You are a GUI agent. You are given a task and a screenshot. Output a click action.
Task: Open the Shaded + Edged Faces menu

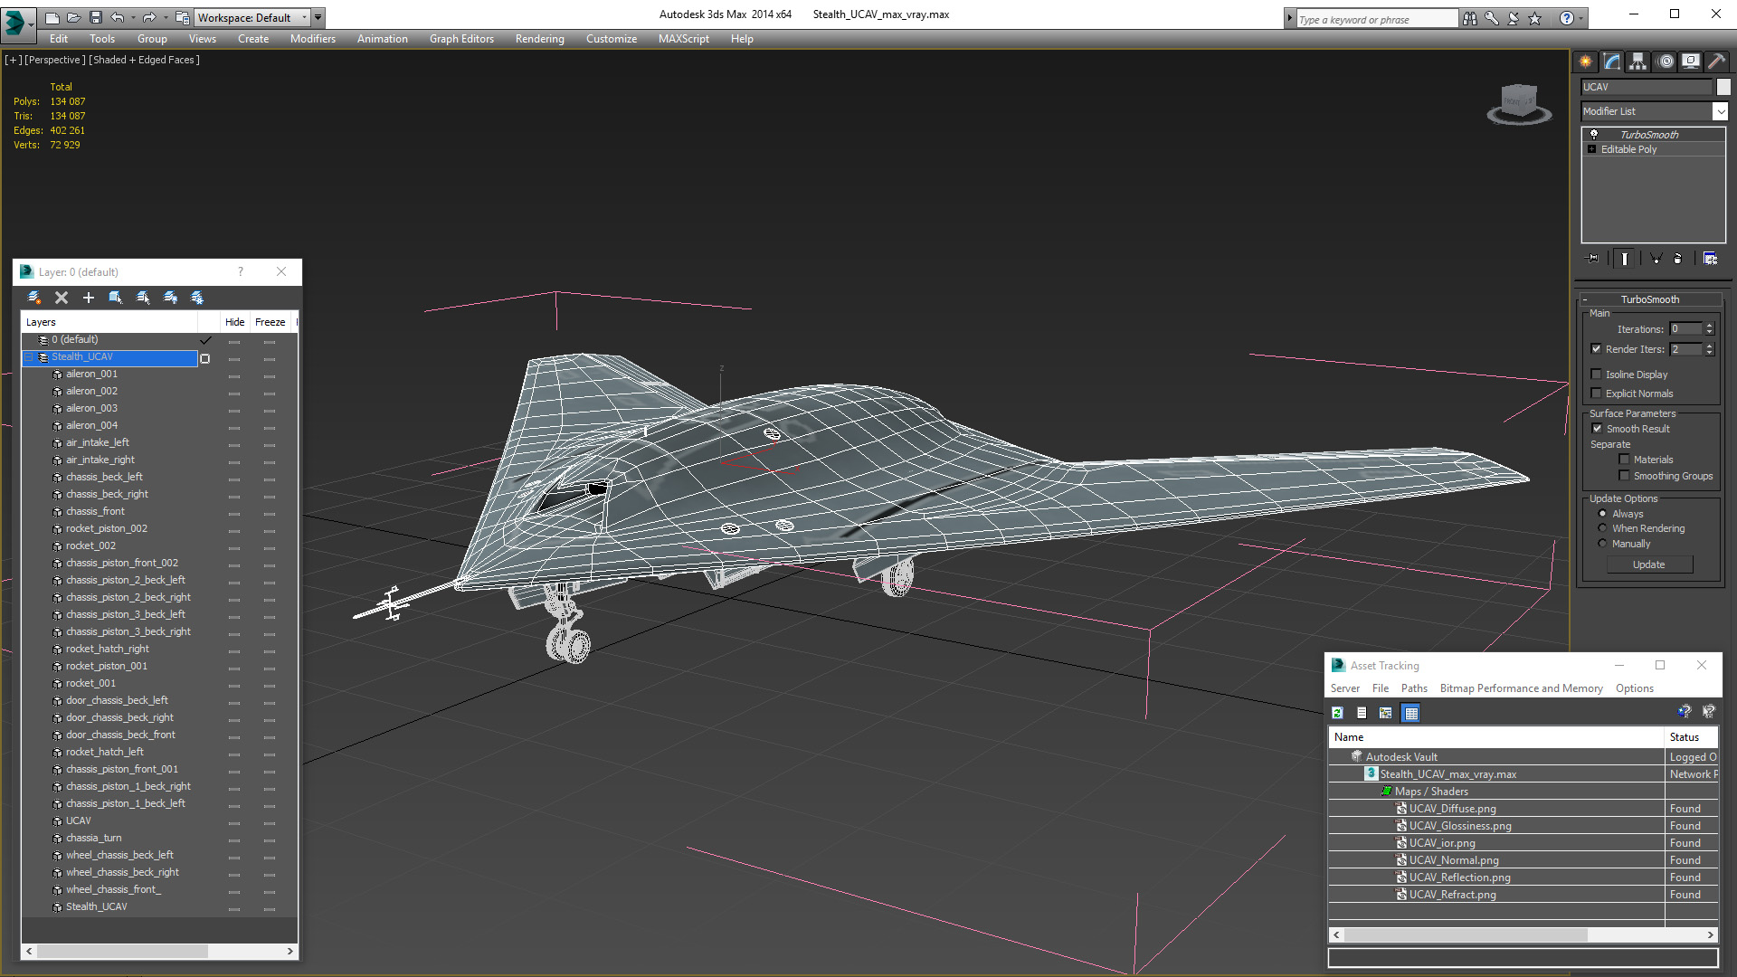(x=145, y=60)
